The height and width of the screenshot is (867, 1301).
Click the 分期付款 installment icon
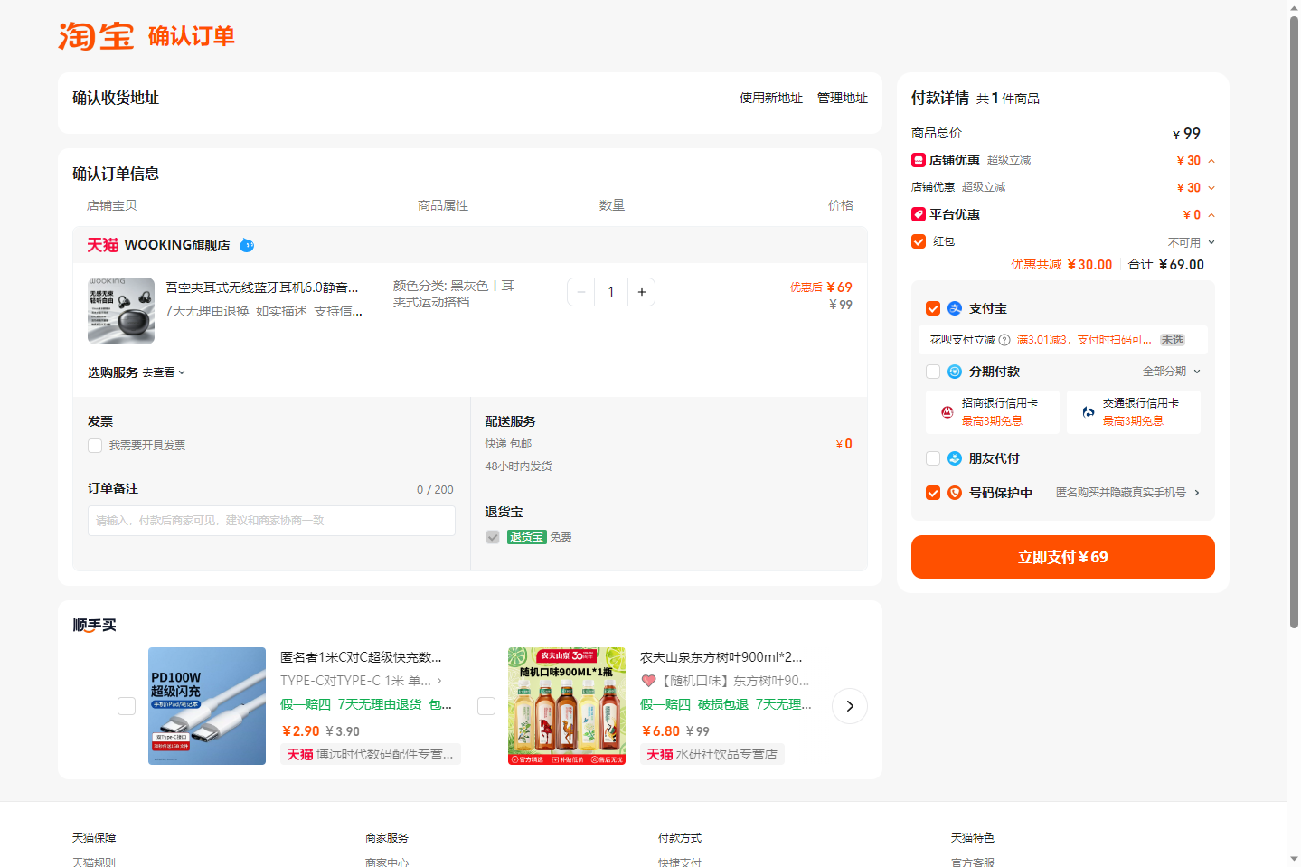pos(955,372)
